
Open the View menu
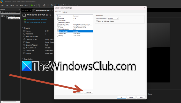point(12,5)
